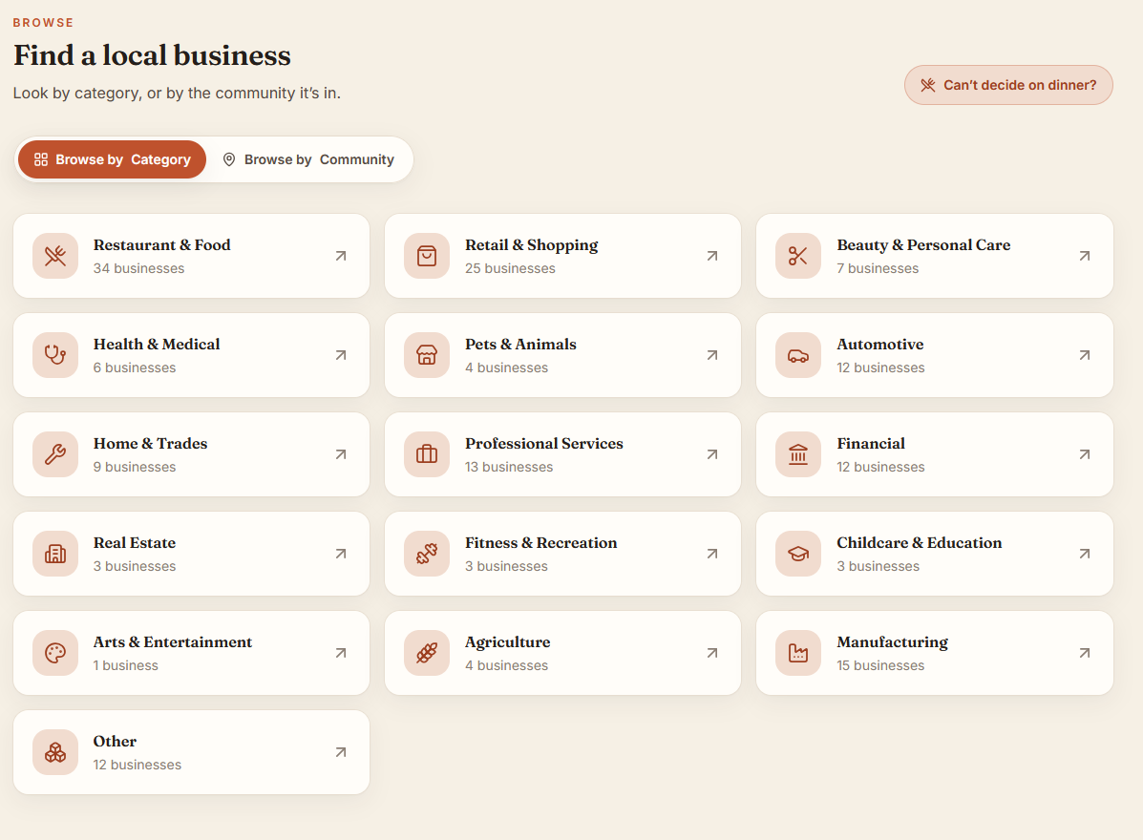Open Beauty & Personal Care using its arrow
The width and height of the screenshot is (1143, 840).
click(1085, 256)
